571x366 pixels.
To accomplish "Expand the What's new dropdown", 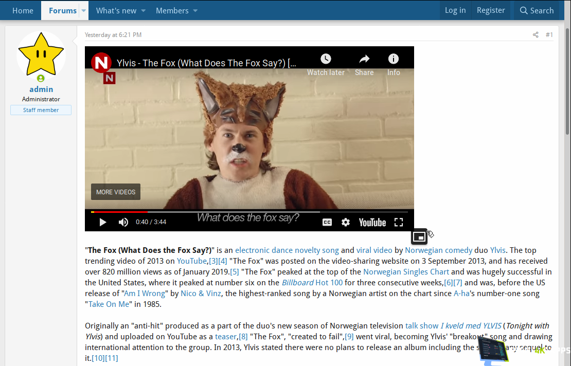I will (x=144, y=10).
